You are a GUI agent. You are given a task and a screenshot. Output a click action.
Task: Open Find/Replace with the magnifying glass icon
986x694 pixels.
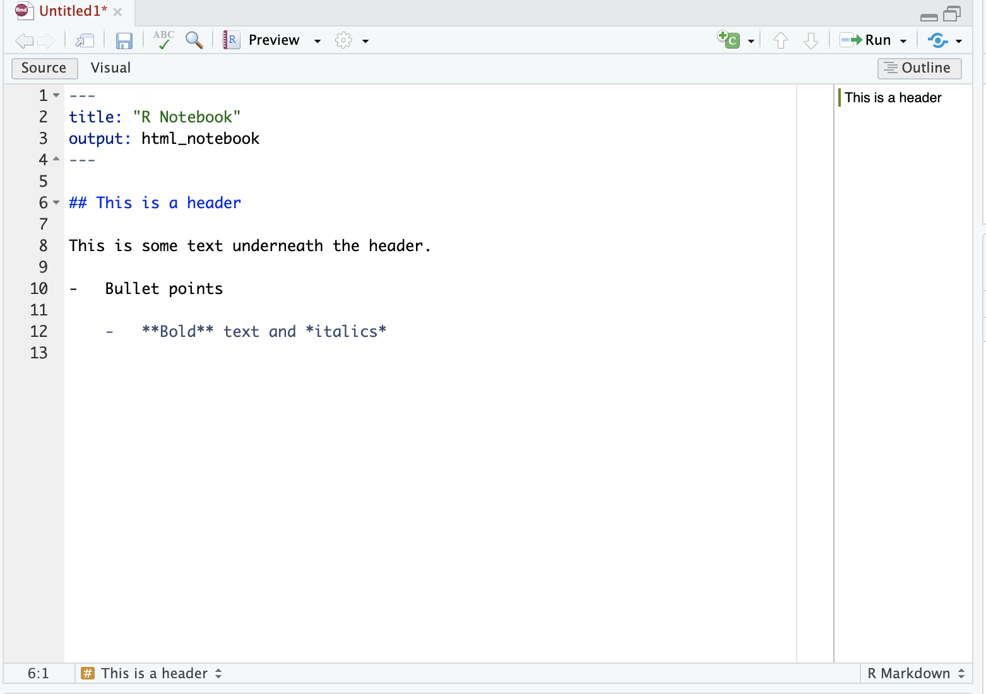pos(194,40)
